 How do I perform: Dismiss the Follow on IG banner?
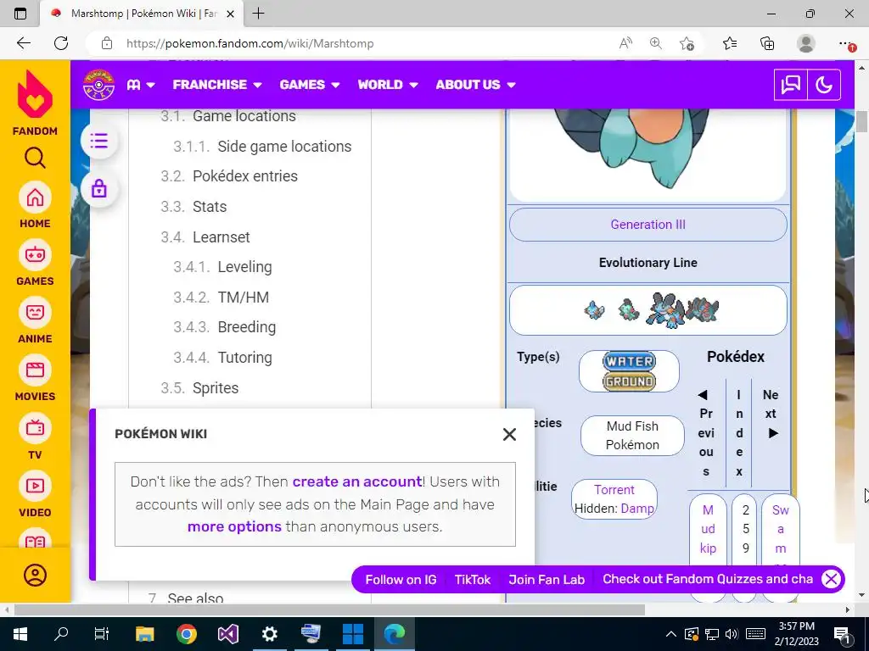[831, 579]
